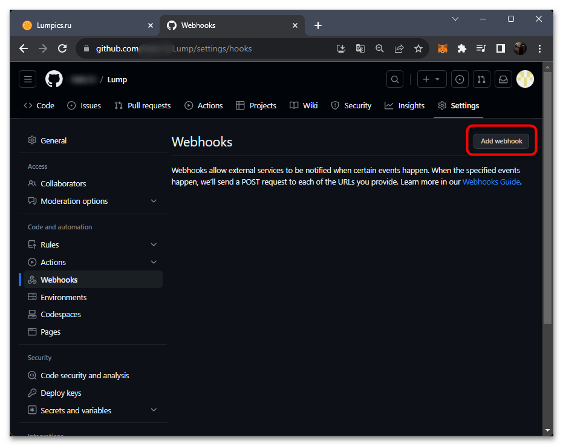Open Codespaces settings
The width and height of the screenshot is (563, 446).
click(93, 315)
